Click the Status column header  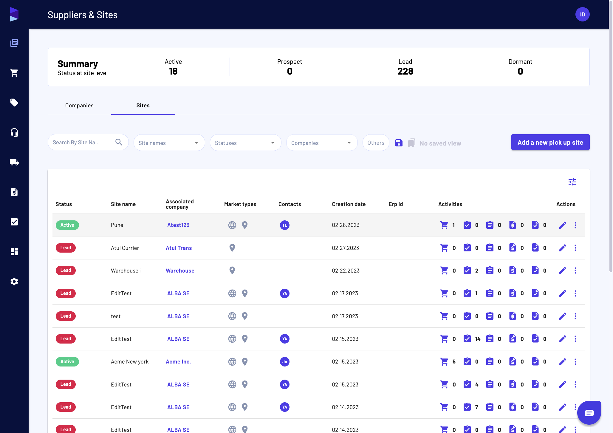tap(64, 204)
